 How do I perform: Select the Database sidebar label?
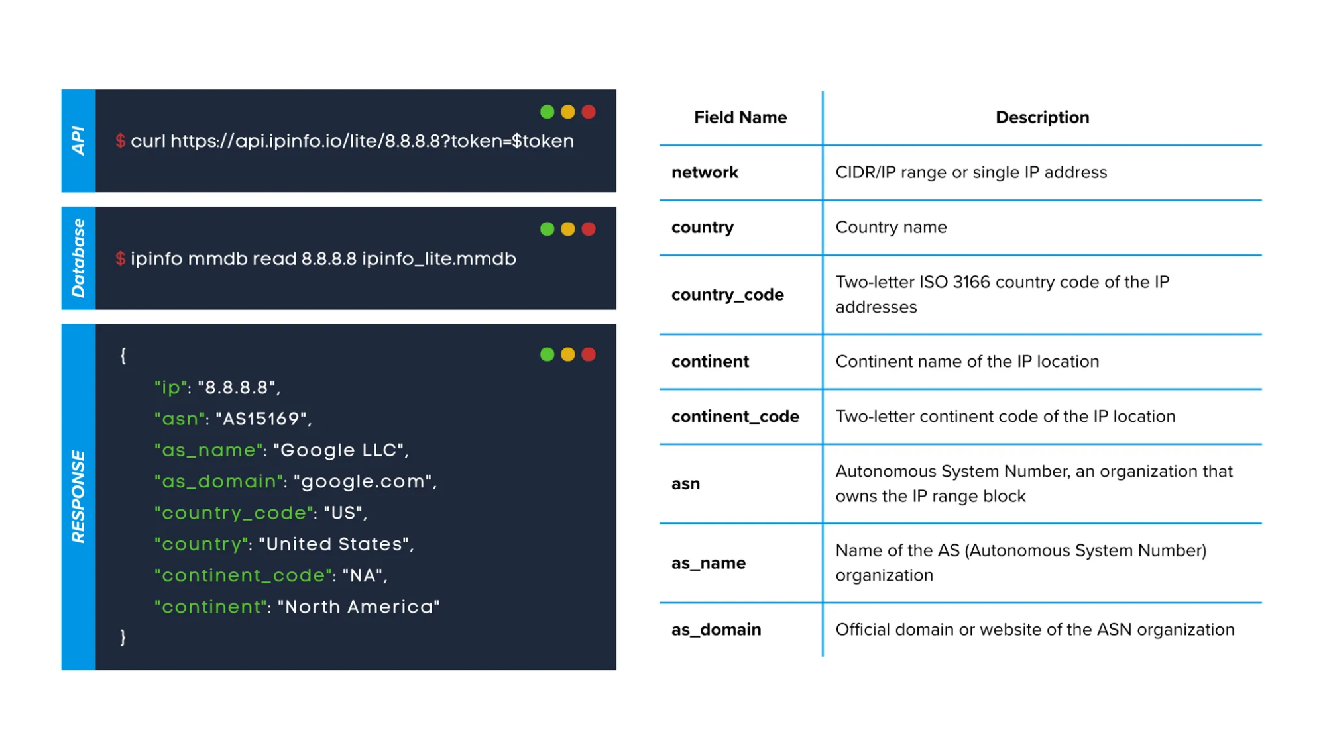coord(79,259)
